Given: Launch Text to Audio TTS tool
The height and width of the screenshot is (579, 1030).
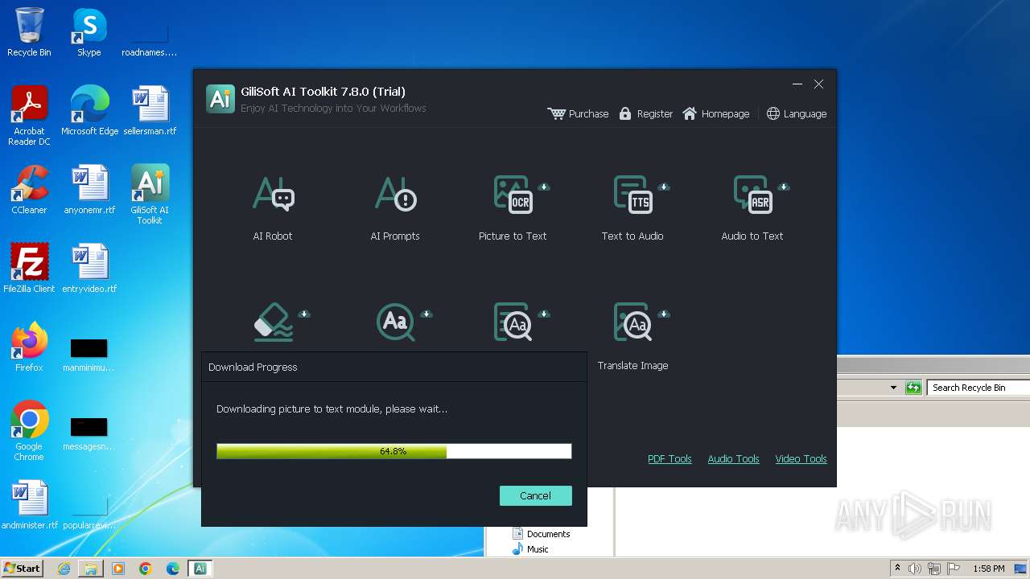Looking at the screenshot, I should 632,207.
